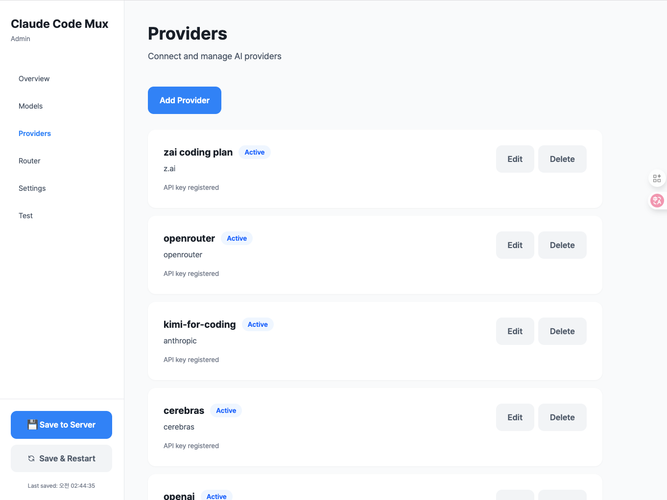The height and width of the screenshot is (500, 667).
Task: Navigate to the Models page
Action: click(x=30, y=106)
